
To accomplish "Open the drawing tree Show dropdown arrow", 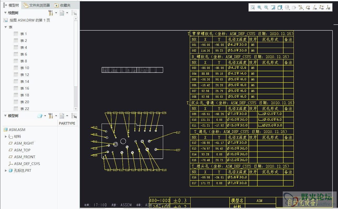I will (x=67, y=13).
